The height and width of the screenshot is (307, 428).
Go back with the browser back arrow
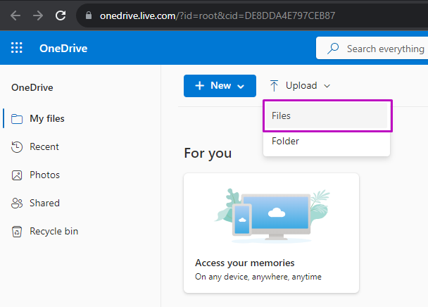(x=15, y=15)
